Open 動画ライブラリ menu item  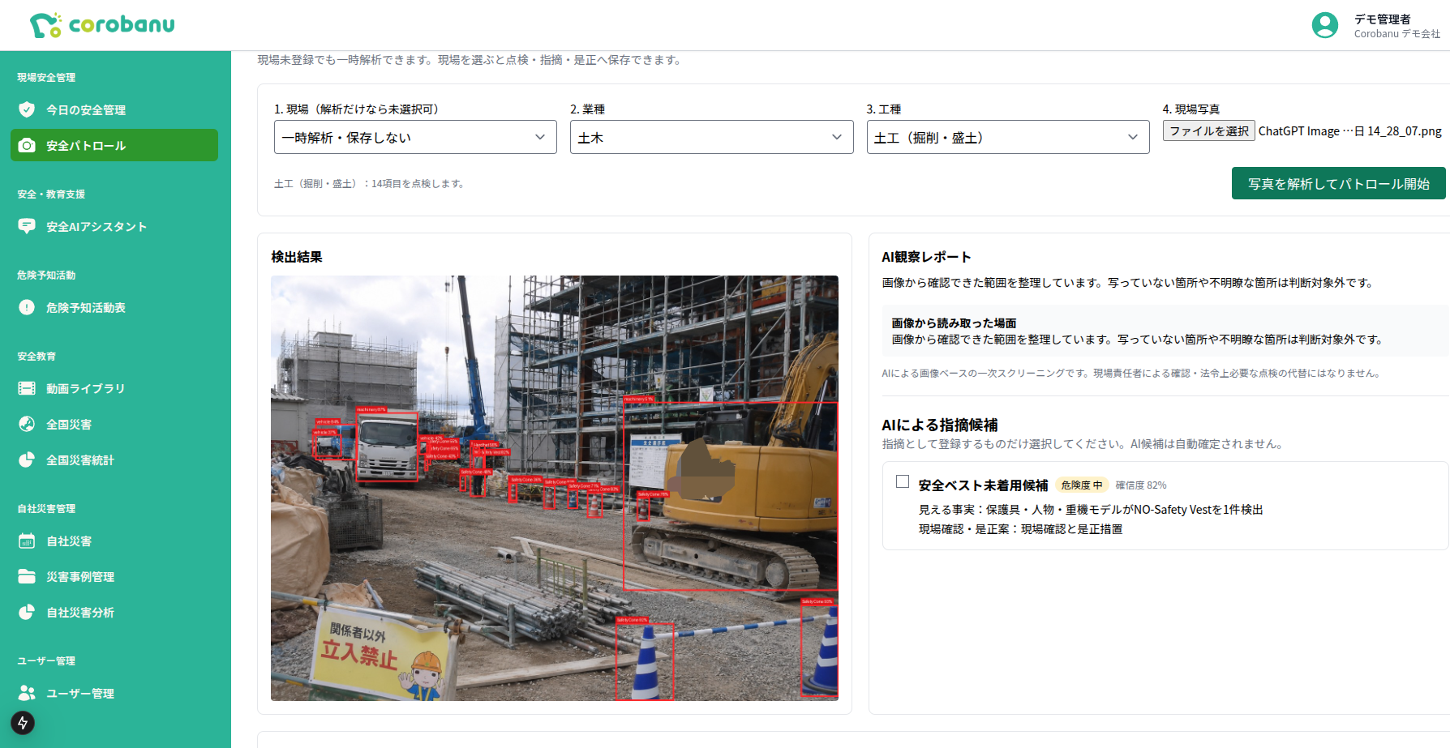tap(114, 388)
